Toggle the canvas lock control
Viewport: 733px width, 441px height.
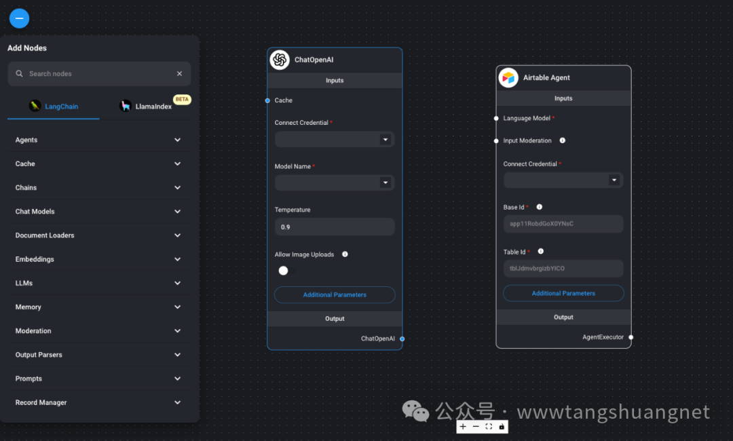[x=502, y=427]
